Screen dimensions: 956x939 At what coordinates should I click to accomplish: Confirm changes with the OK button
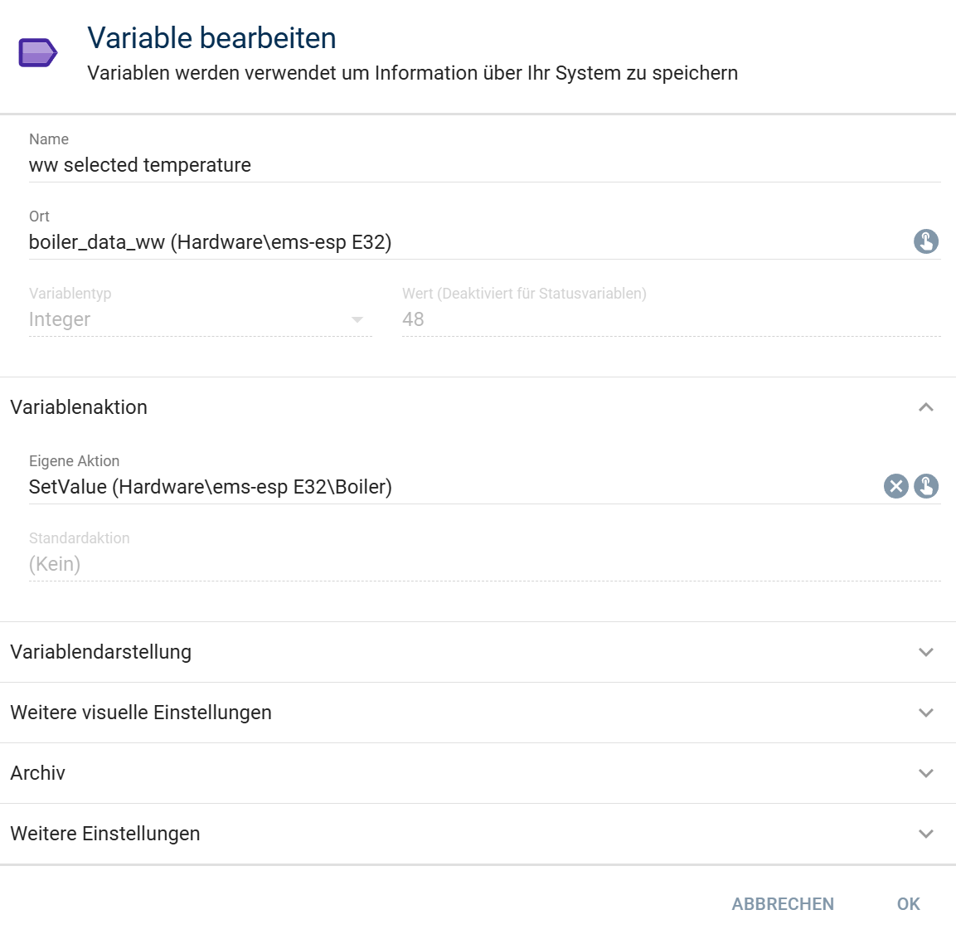[x=908, y=903]
